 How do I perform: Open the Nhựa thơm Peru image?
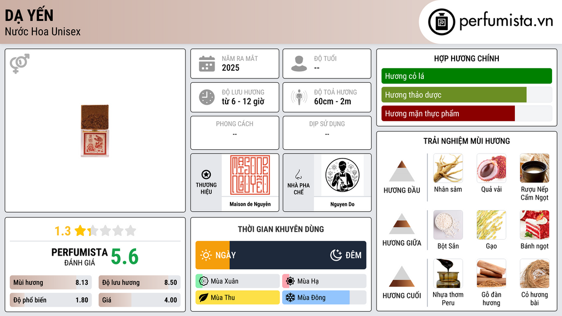(x=448, y=274)
